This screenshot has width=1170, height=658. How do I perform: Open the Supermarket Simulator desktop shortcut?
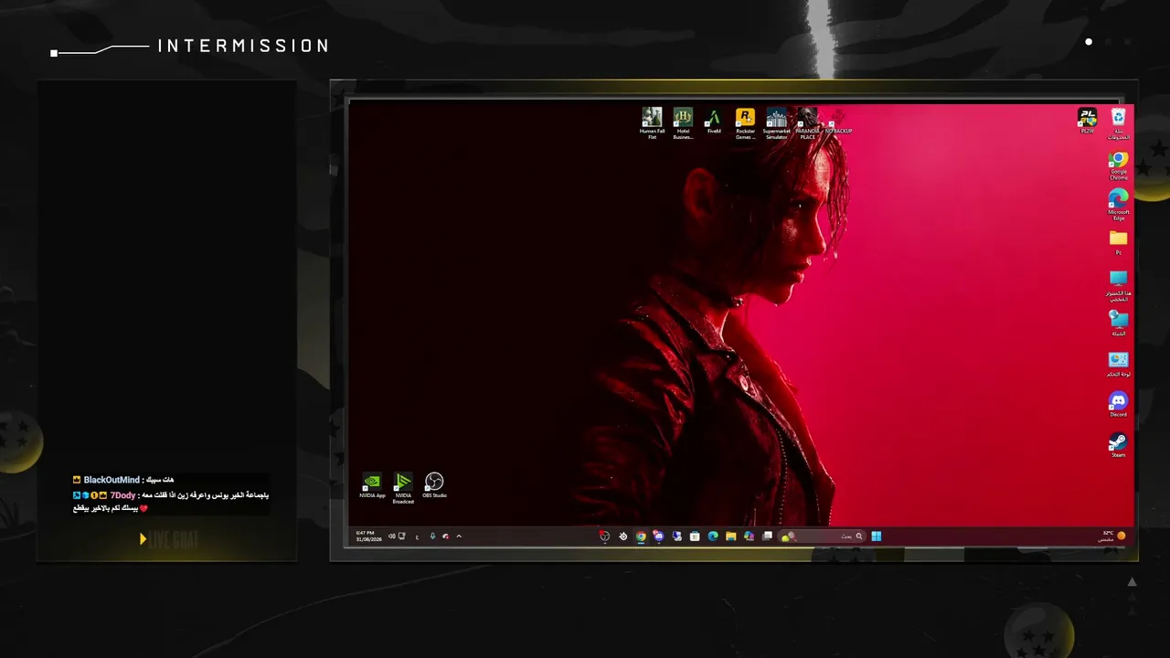pos(776,123)
